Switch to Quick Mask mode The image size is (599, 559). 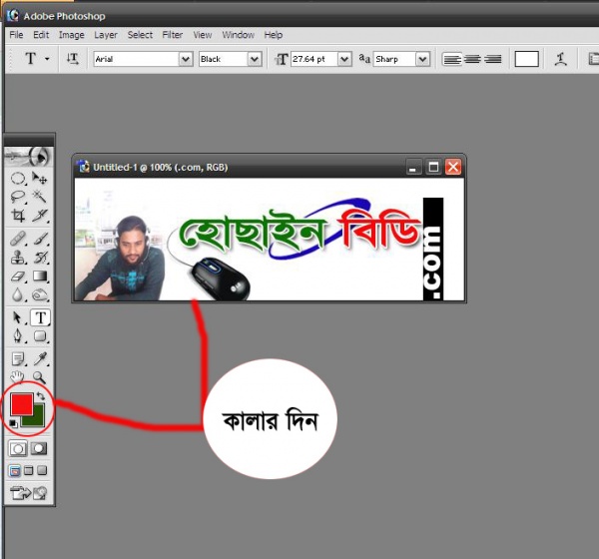point(39,448)
